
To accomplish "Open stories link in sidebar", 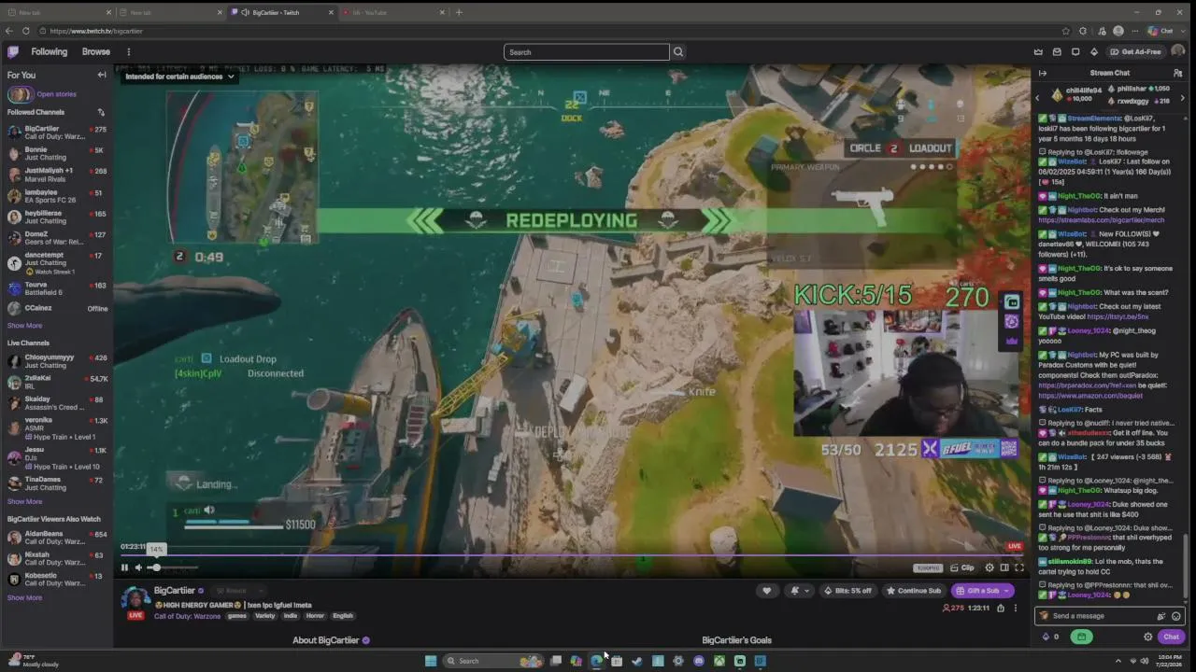I will (56, 94).
